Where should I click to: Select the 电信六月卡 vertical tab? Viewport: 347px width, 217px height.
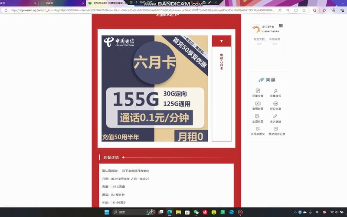click(x=222, y=62)
